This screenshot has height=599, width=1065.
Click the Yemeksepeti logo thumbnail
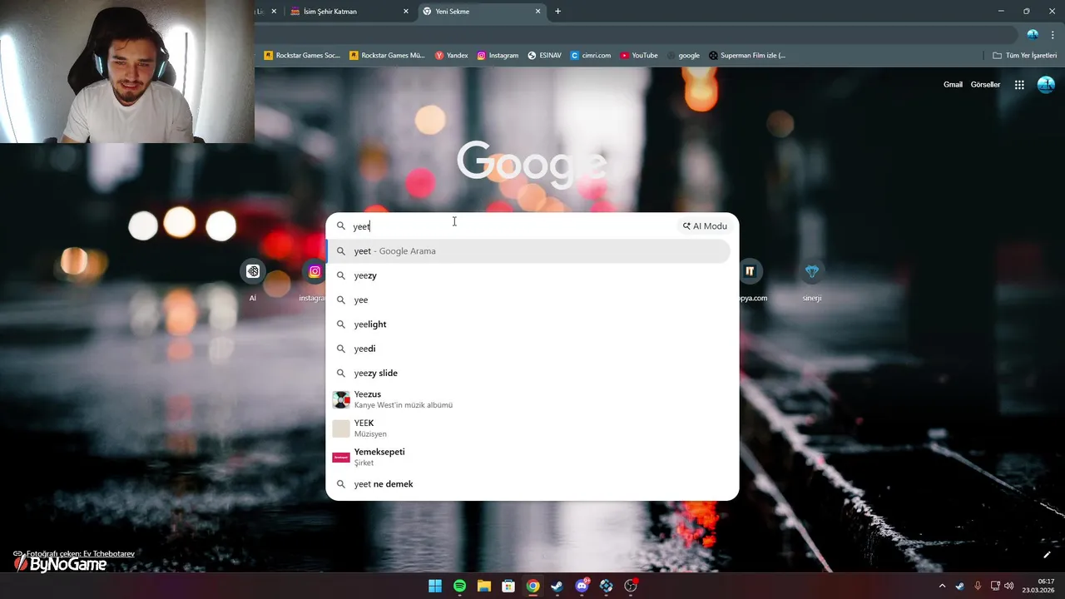(x=341, y=458)
